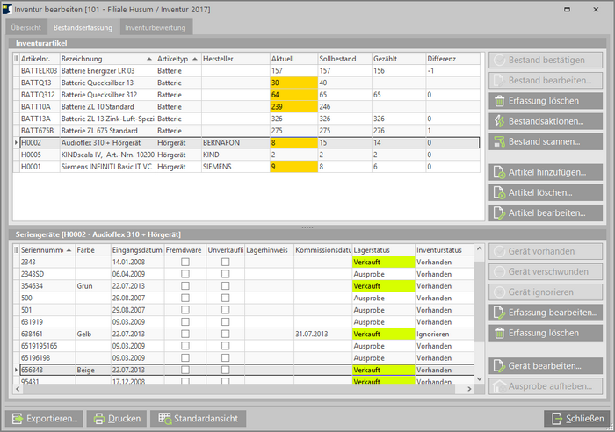Click the Bestand scannen icon
615x432 pixels.
(497, 141)
